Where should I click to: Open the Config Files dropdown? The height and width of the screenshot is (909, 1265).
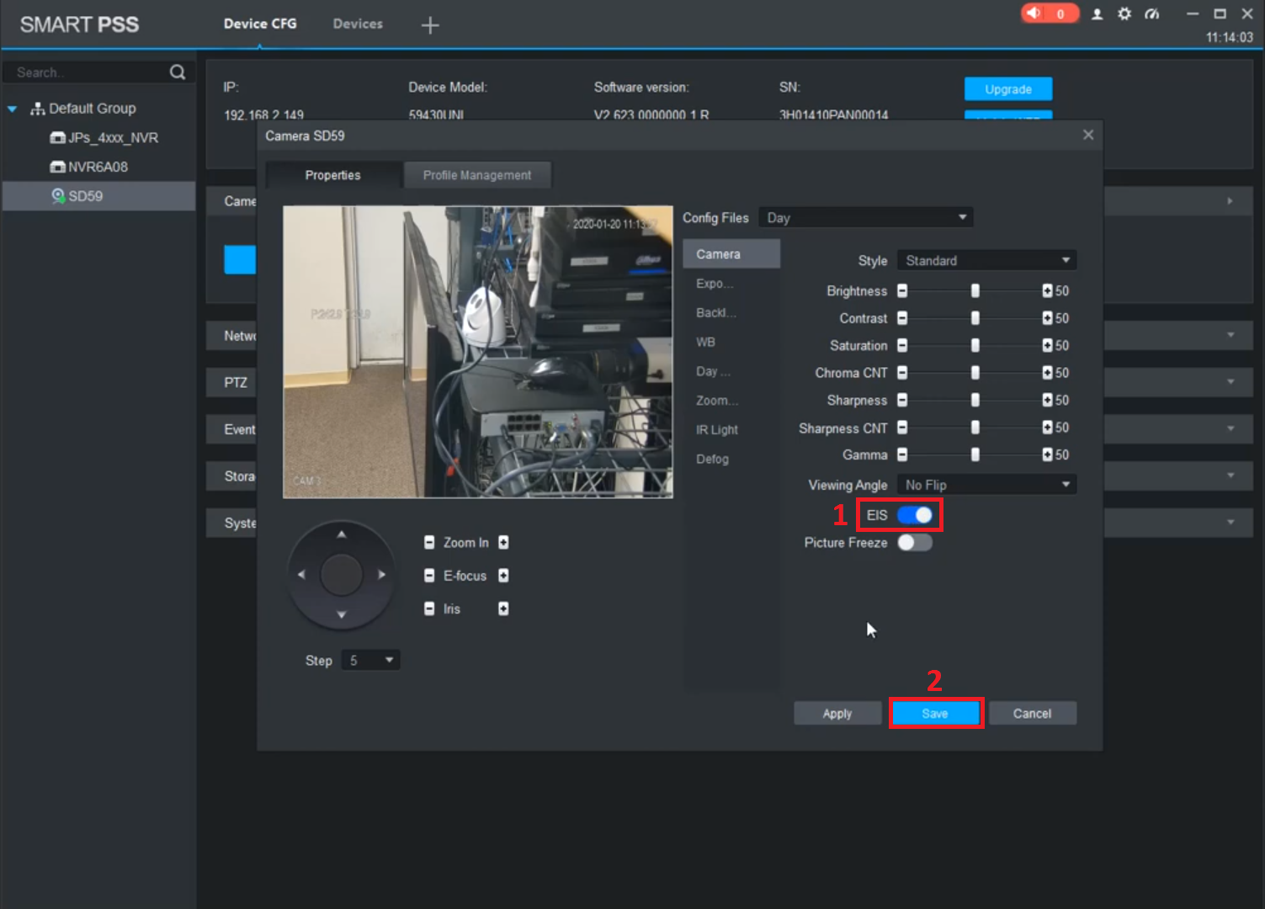click(866, 218)
